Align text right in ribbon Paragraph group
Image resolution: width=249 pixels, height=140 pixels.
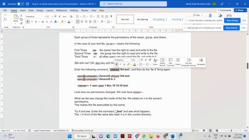pos(86,22)
